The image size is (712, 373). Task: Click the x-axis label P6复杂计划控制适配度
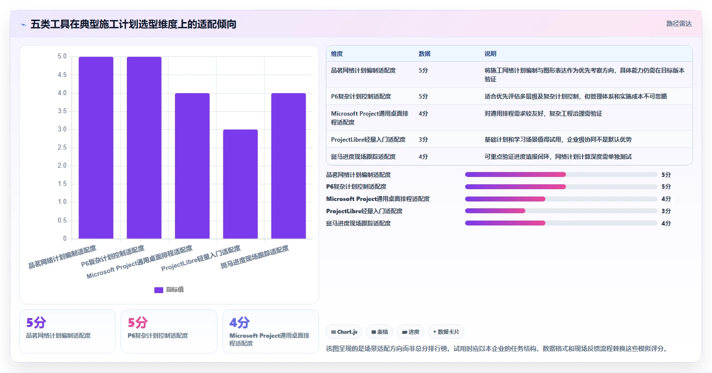pyautogui.click(x=113, y=256)
